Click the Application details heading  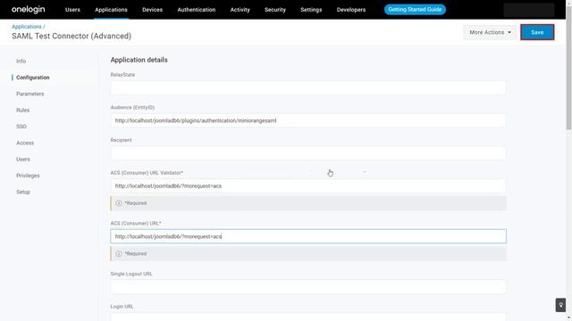pos(139,60)
